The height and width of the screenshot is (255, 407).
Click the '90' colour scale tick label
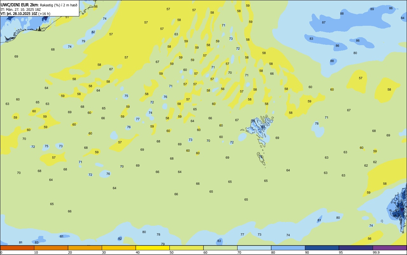point(307,252)
